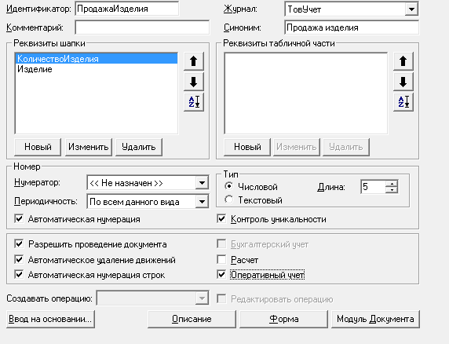Increase Длина value with spinner up arrow
The image size is (449, 344).
point(392,184)
